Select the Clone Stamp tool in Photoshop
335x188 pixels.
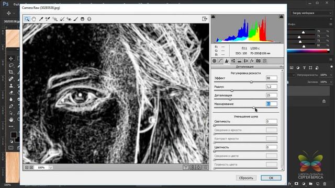point(11,86)
